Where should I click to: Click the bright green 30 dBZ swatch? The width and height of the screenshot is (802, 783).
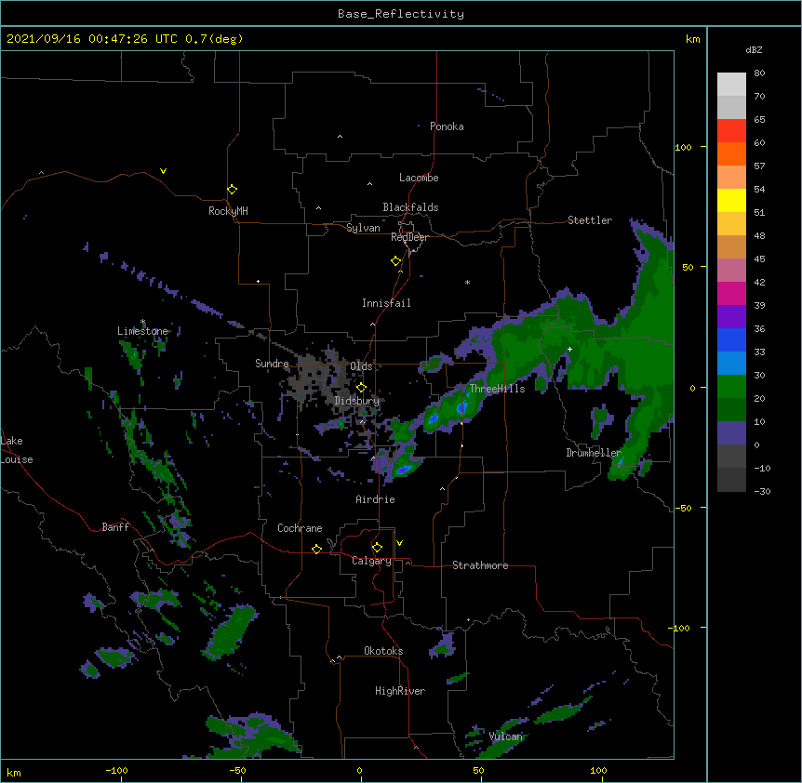[731, 387]
